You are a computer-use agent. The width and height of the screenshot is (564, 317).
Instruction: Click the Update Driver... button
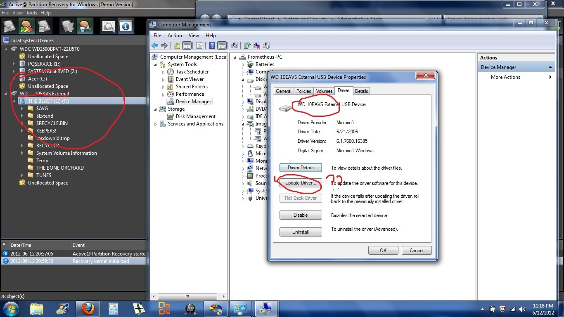tap(301, 183)
